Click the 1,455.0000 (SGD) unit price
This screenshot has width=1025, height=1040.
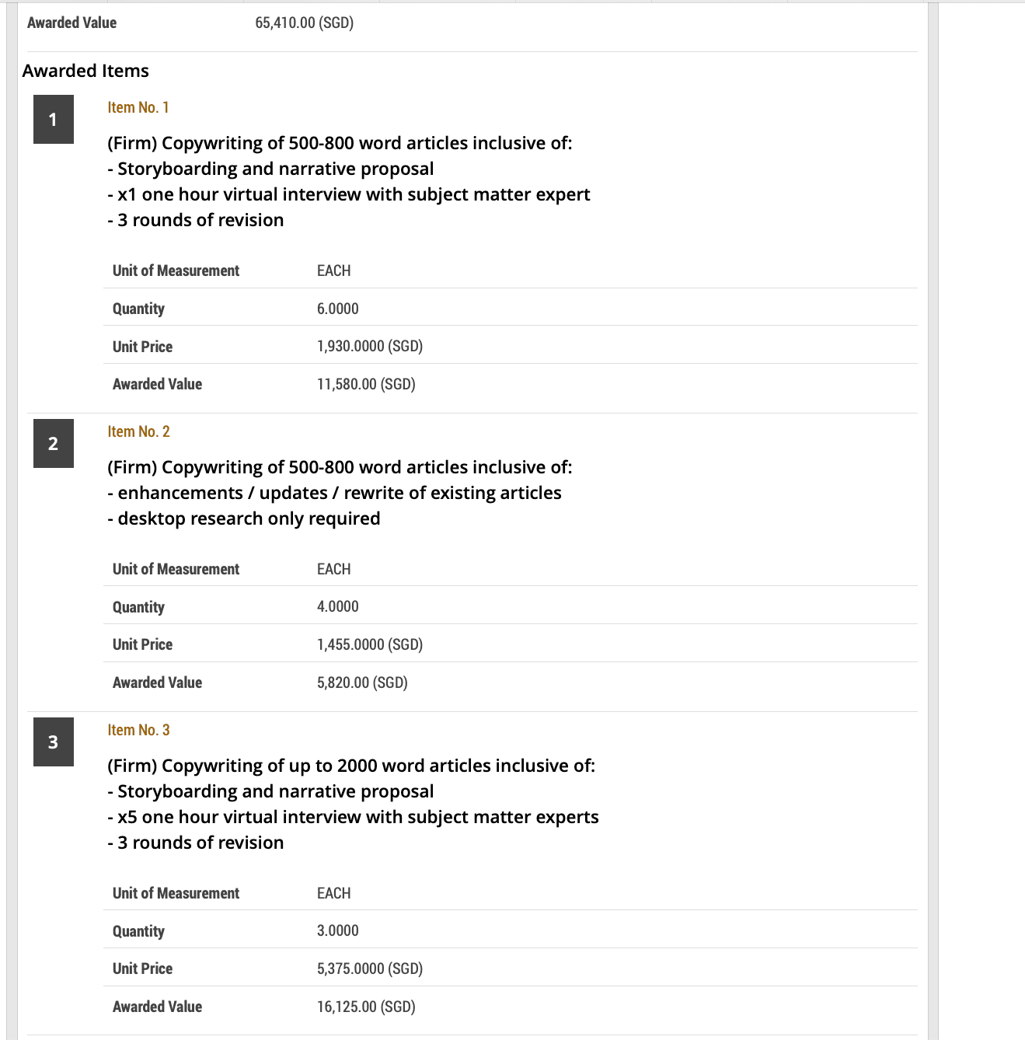[369, 644]
